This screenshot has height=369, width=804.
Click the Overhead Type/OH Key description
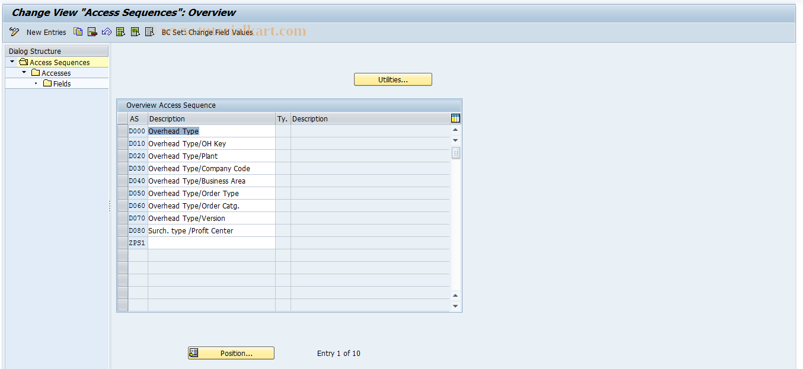coord(212,143)
